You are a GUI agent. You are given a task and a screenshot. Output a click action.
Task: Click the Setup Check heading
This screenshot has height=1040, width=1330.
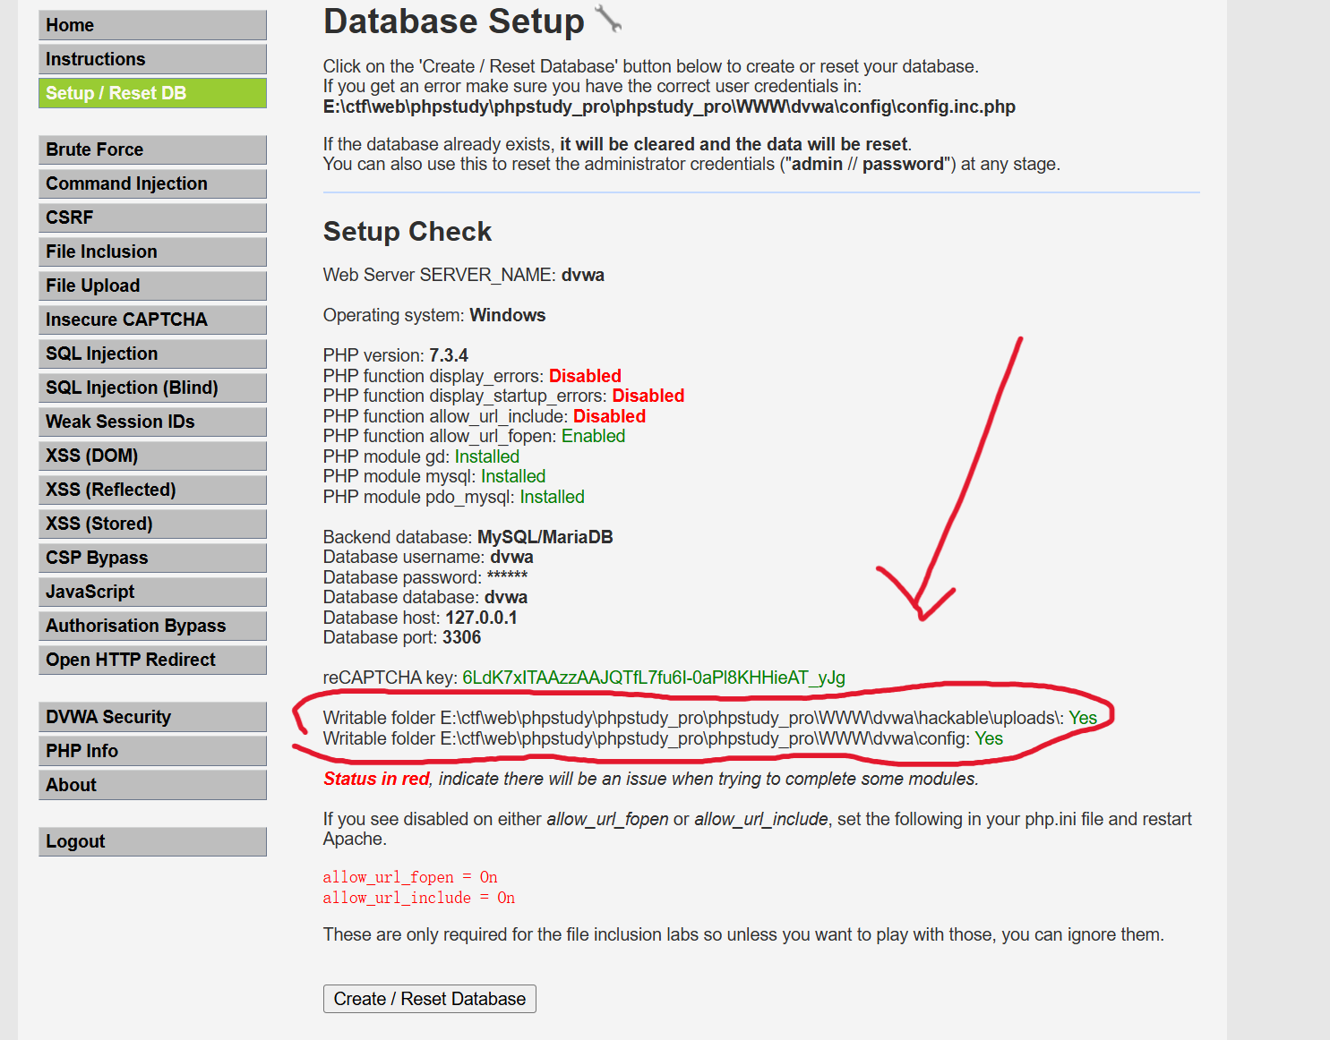coord(408,232)
